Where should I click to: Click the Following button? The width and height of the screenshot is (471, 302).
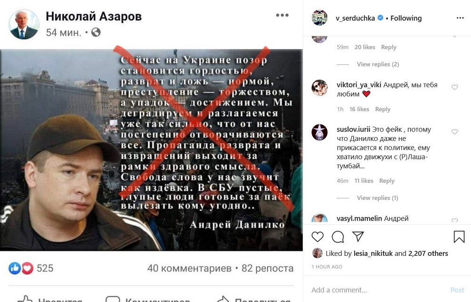pos(406,18)
